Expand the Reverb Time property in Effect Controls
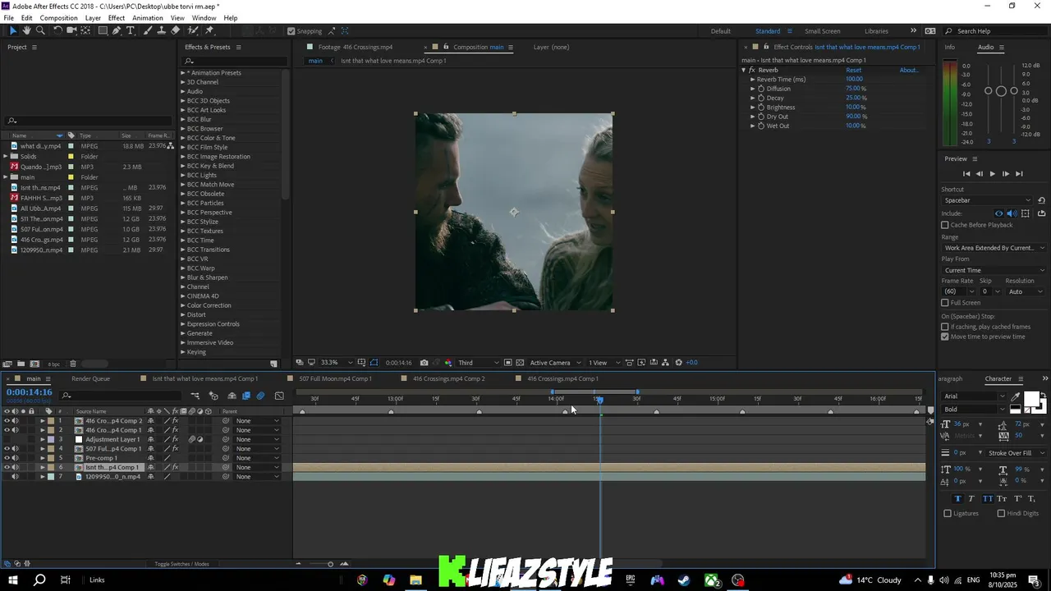The image size is (1051, 591). 752,80
